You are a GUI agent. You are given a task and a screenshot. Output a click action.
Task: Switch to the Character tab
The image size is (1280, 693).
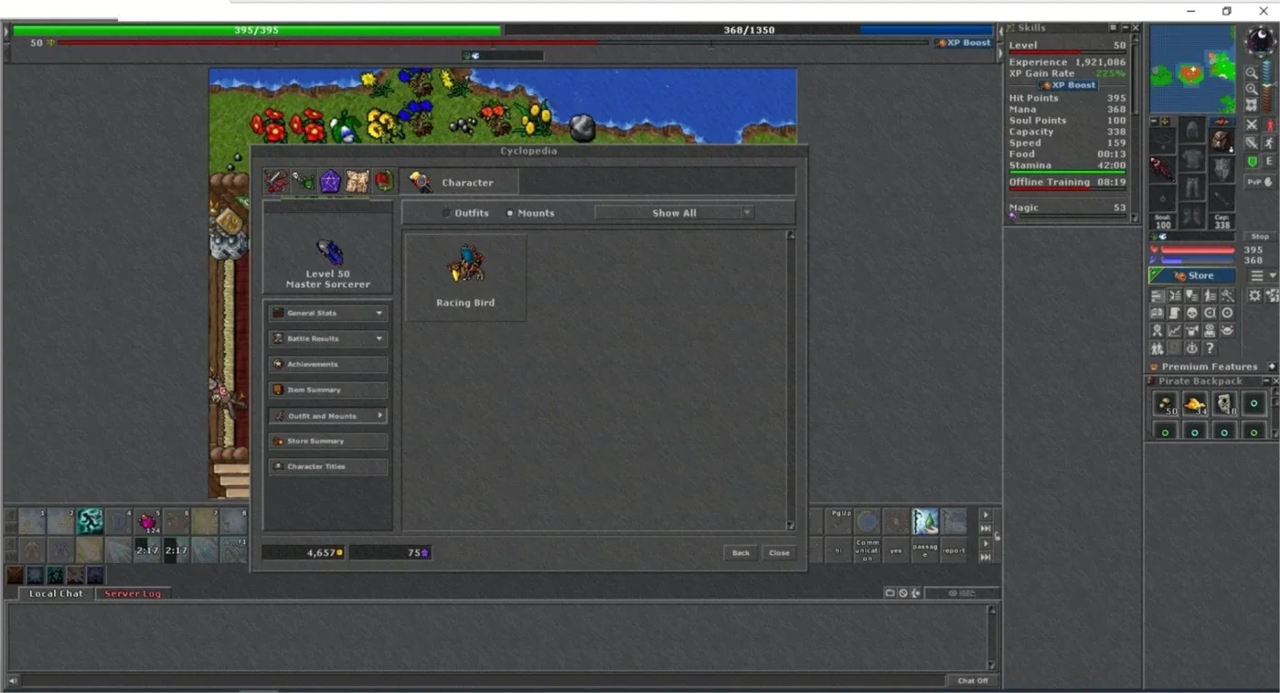pyautogui.click(x=459, y=182)
